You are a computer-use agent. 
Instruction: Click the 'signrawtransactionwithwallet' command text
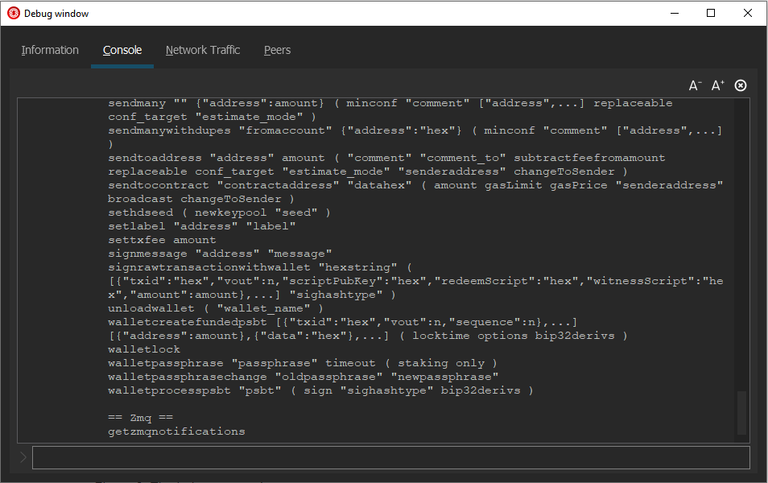tap(209, 267)
